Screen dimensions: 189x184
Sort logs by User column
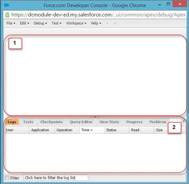(x=17, y=130)
